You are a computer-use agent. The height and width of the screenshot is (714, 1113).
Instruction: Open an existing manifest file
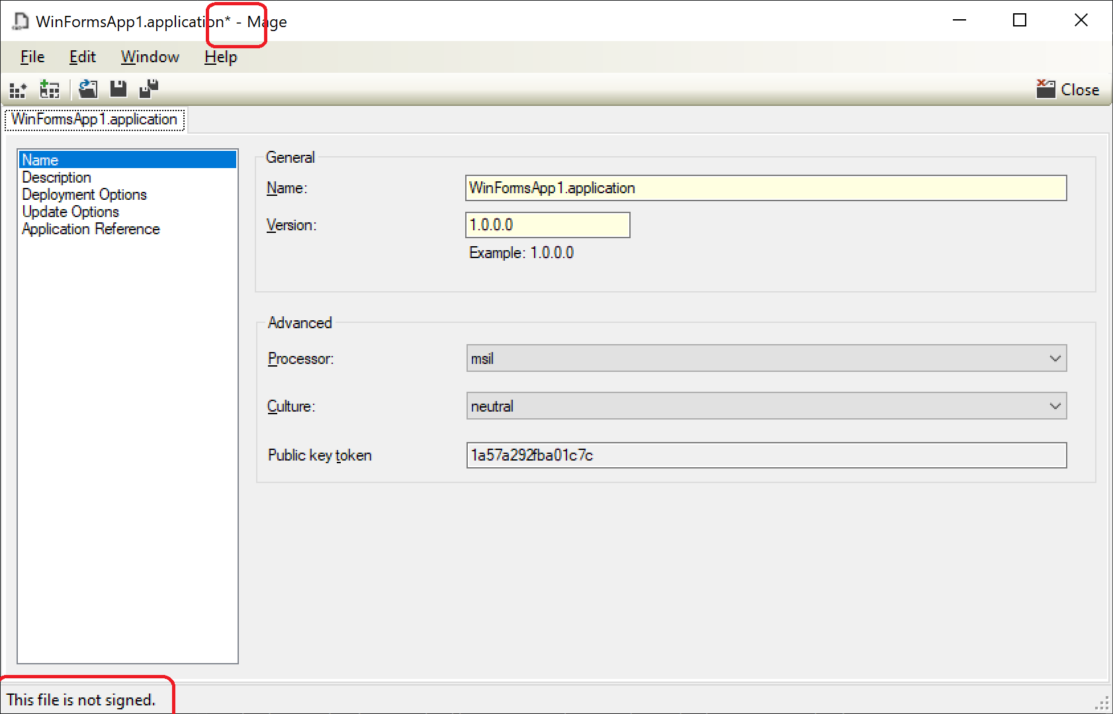[88, 89]
